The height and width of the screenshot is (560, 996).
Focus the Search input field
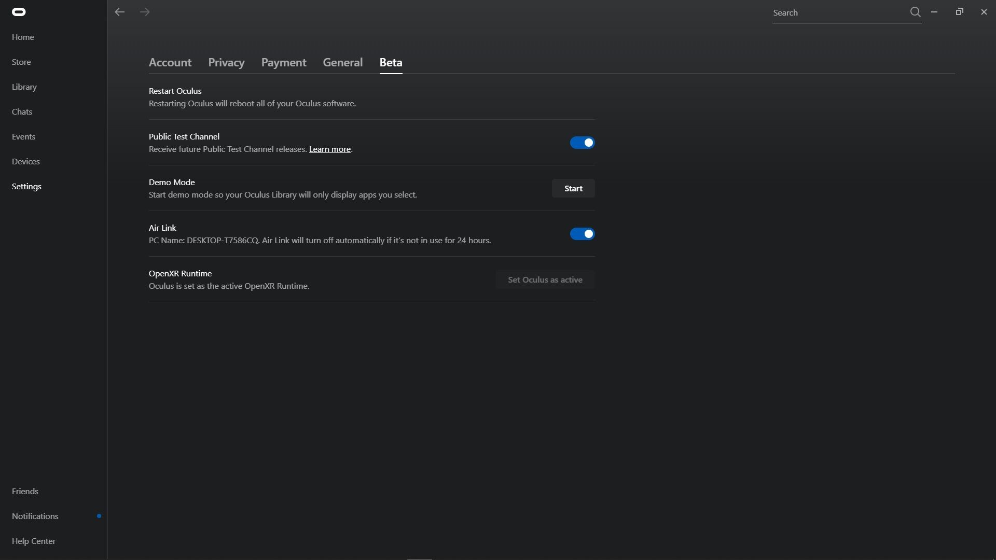(838, 13)
